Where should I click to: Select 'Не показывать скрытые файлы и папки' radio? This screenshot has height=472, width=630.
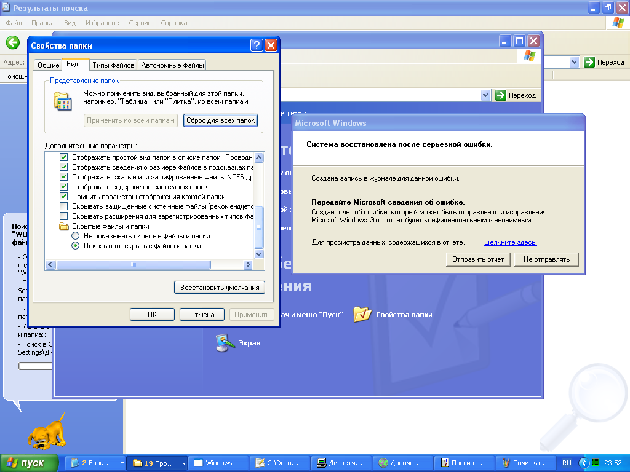coord(76,236)
